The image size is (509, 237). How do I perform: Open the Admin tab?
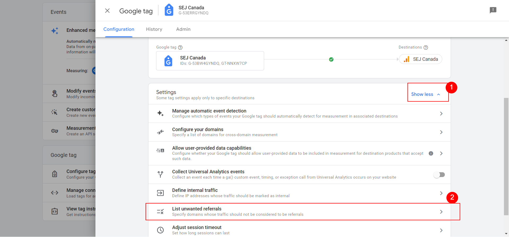pos(183,29)
